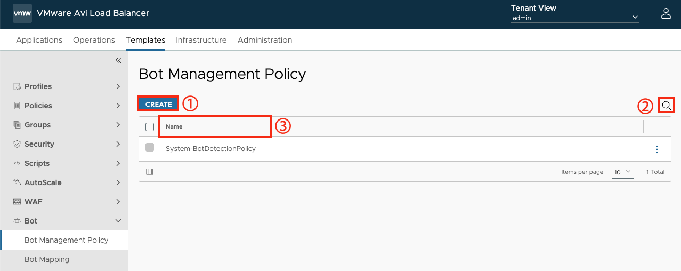The height and width of the screenshot is (271, 681).
Task: Click the Policies sidebar icon
Action: pos(17,106)
